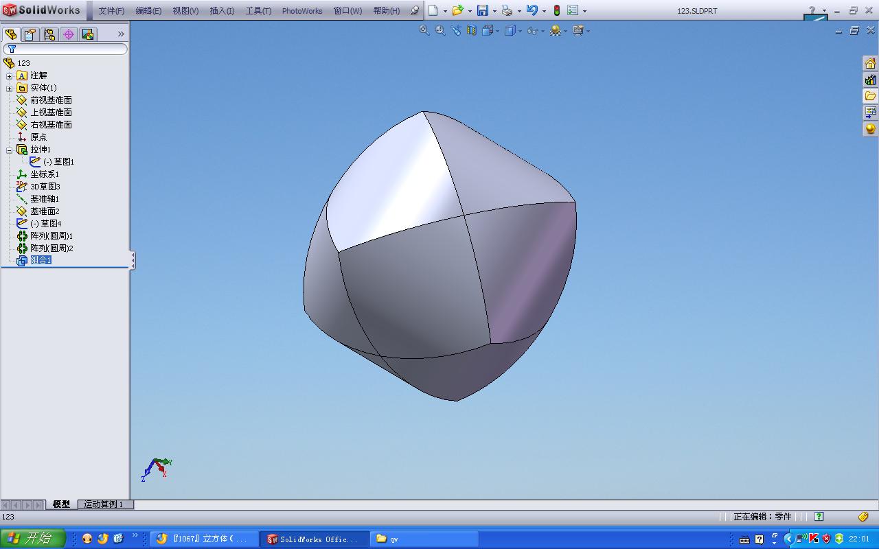Expand the 注解 folder
This screenshot has width=879, height=549.
click(9, 76)
